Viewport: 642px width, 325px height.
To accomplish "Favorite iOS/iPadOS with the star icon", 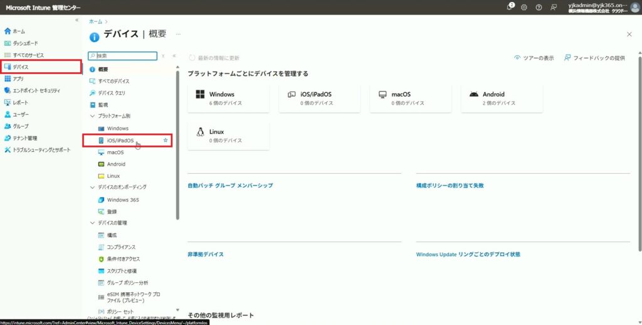I will click(x=166, y=140).
